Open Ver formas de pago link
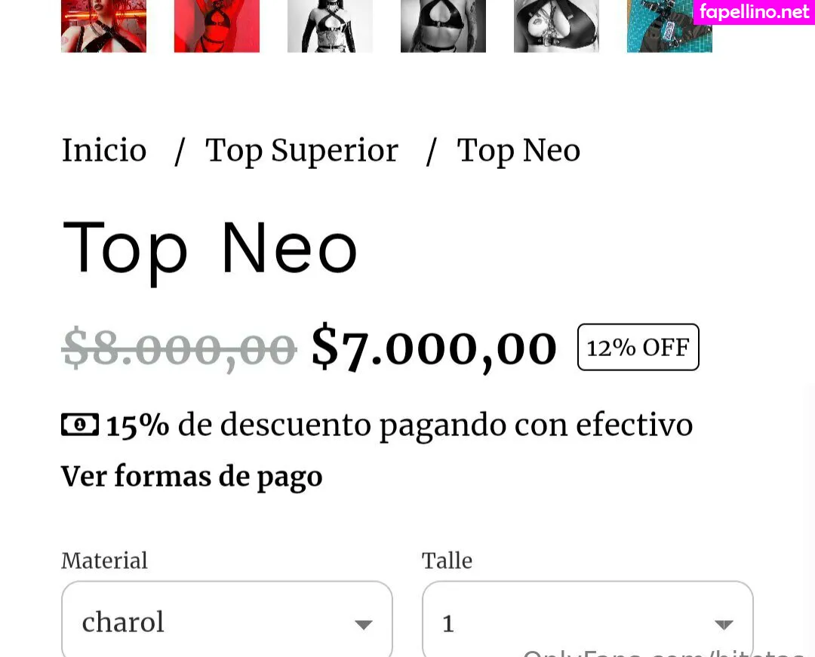This screenshot has height=657, width=815. coord(192,477)
